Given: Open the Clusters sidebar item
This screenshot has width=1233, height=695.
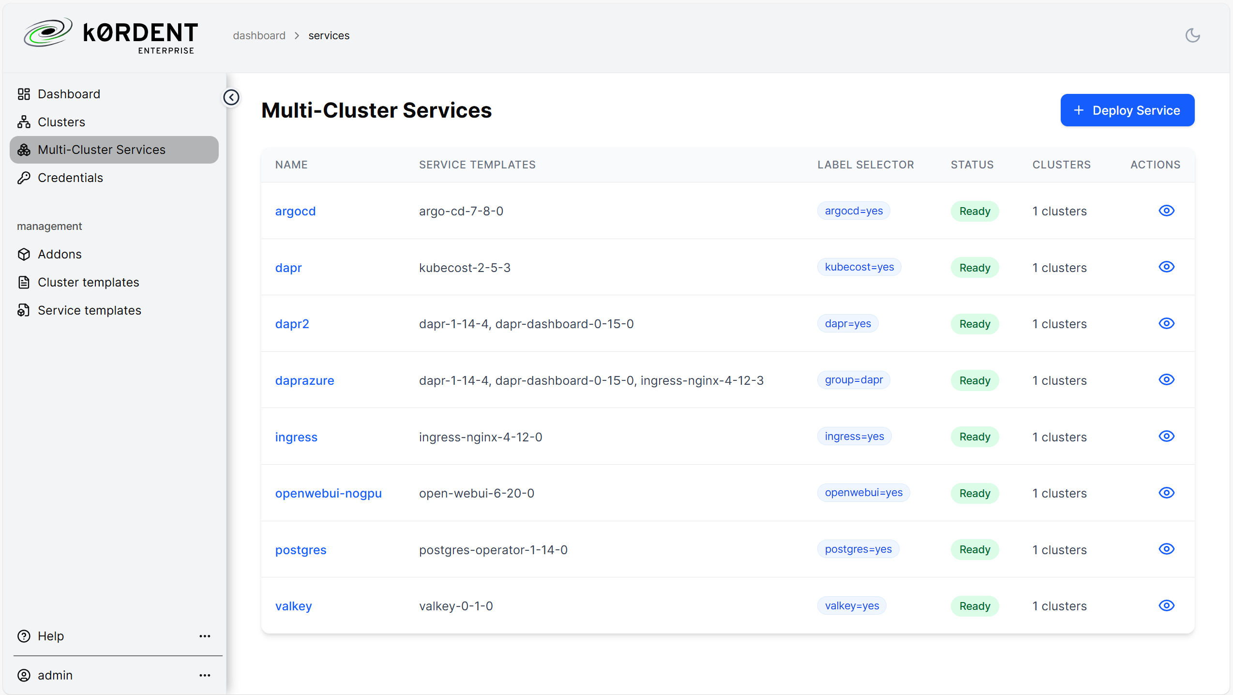Looking at the screenshot, I should point(114,122).
